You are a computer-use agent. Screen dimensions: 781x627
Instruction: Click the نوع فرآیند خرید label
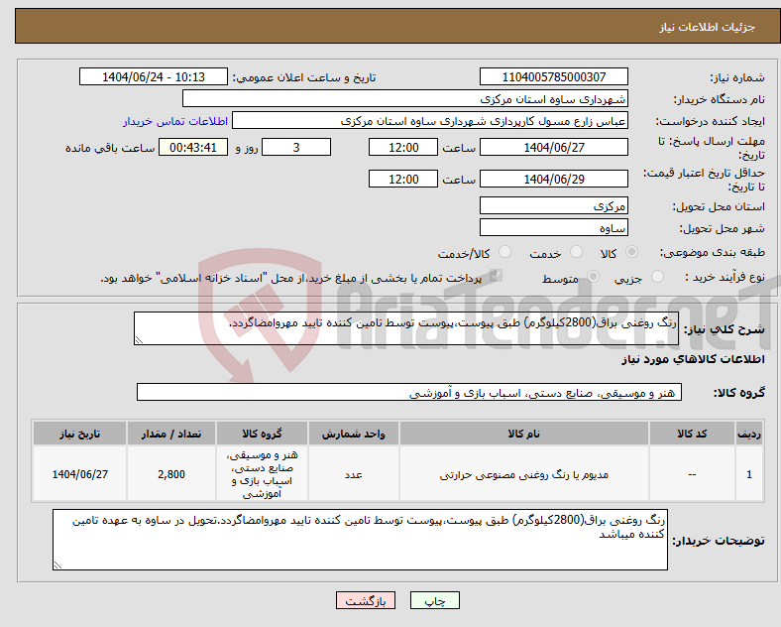click(x=725, y=277)
